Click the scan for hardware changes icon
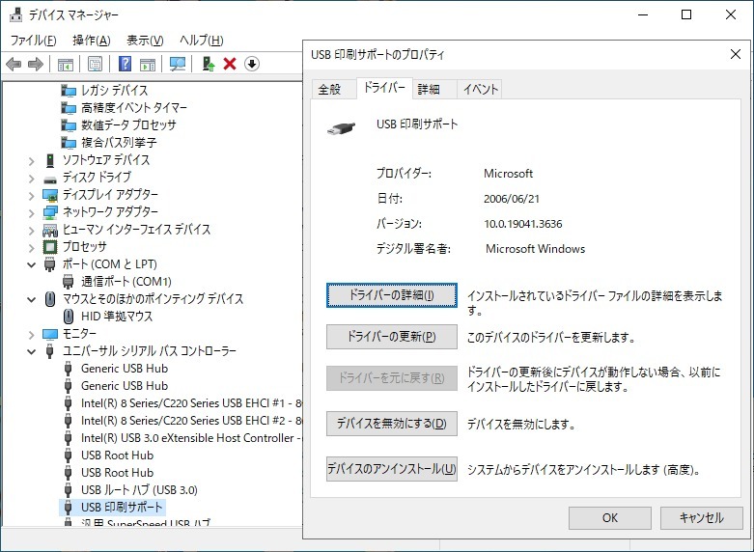The height and width of the screenshot is (552, 754). click(x=178, y=64)
